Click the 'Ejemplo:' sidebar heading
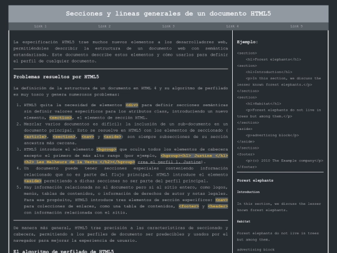 tap(247, 42)
